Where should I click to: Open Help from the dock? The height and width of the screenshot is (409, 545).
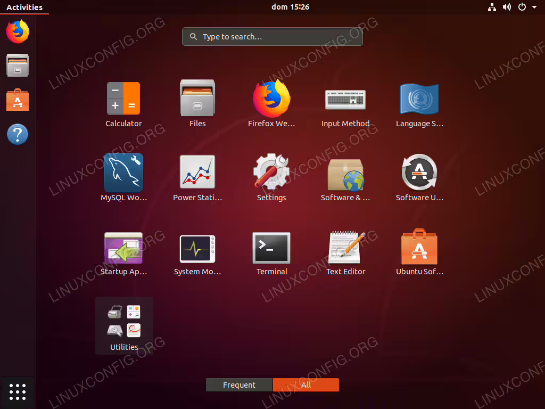point(18,134)
